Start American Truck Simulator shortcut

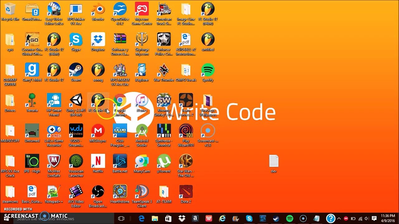click(164, 14)
